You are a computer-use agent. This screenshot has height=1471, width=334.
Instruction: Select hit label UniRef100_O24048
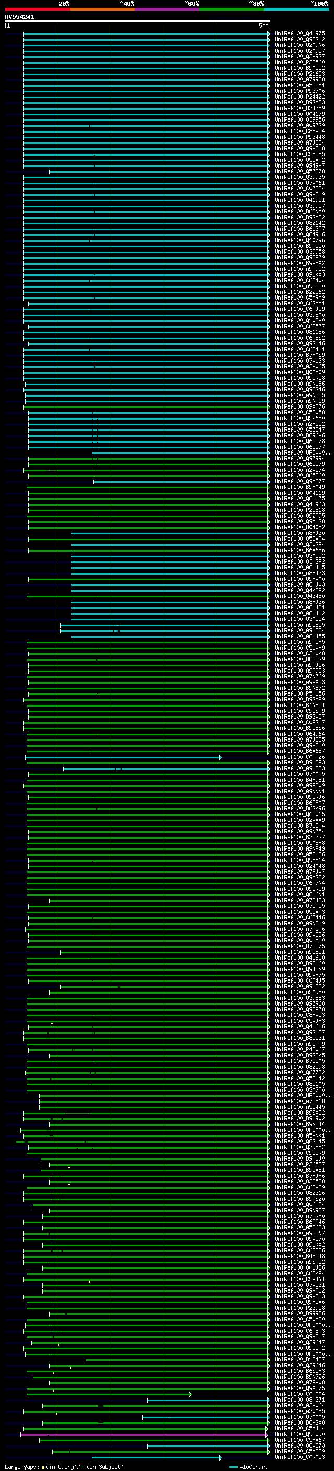point(300,866)
